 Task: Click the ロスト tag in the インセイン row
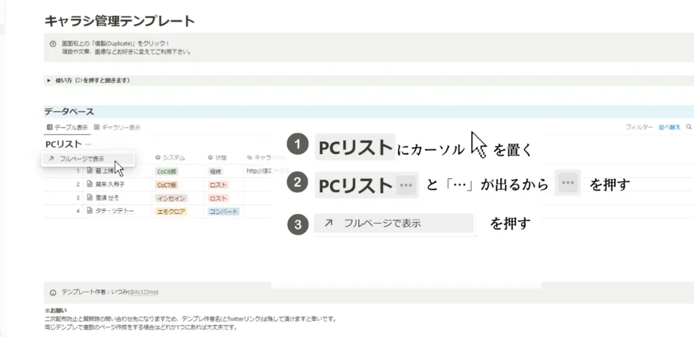(x=218, y=198)
